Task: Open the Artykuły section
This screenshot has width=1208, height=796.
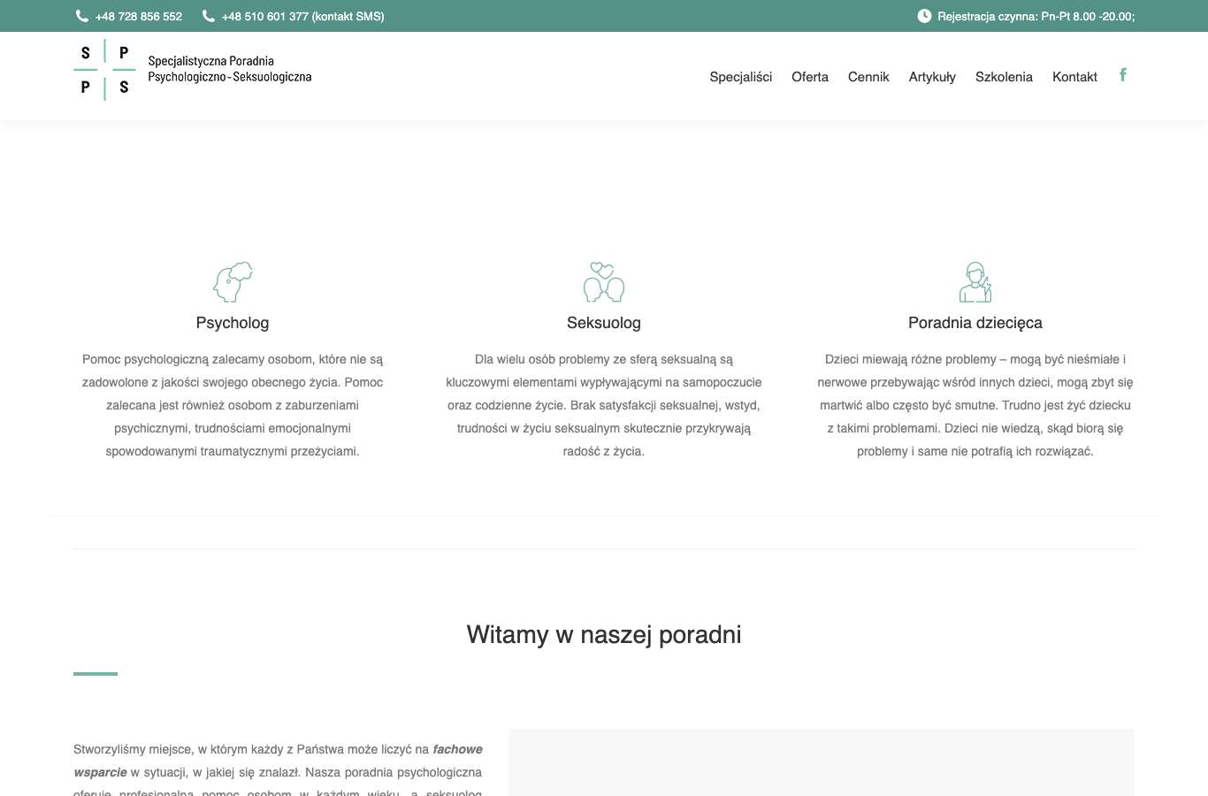Action: tap(932, 77)
